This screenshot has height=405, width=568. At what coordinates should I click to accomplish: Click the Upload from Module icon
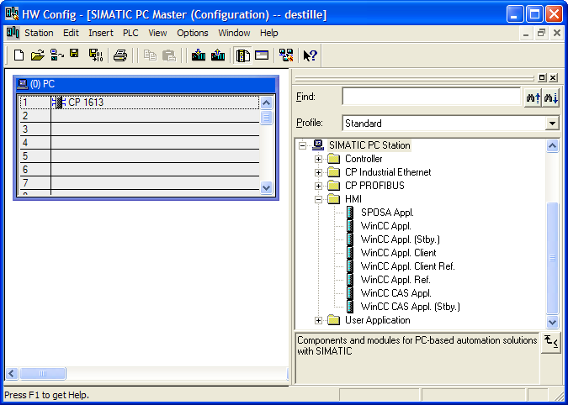coord(218,55)
